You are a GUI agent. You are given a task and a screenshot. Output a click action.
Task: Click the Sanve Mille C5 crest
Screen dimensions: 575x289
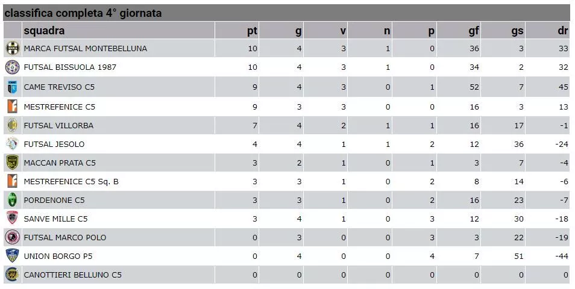coord(13,219)
